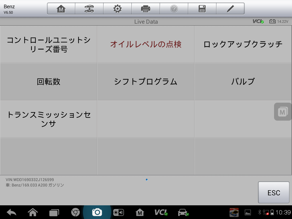This screenshot has height=219, width=292.
Task: Open VCI manager in bottom bar
Action: 161,212
